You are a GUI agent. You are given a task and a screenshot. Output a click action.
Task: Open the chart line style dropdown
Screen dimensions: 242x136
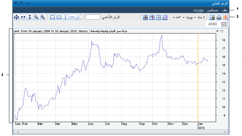(174, 17)
